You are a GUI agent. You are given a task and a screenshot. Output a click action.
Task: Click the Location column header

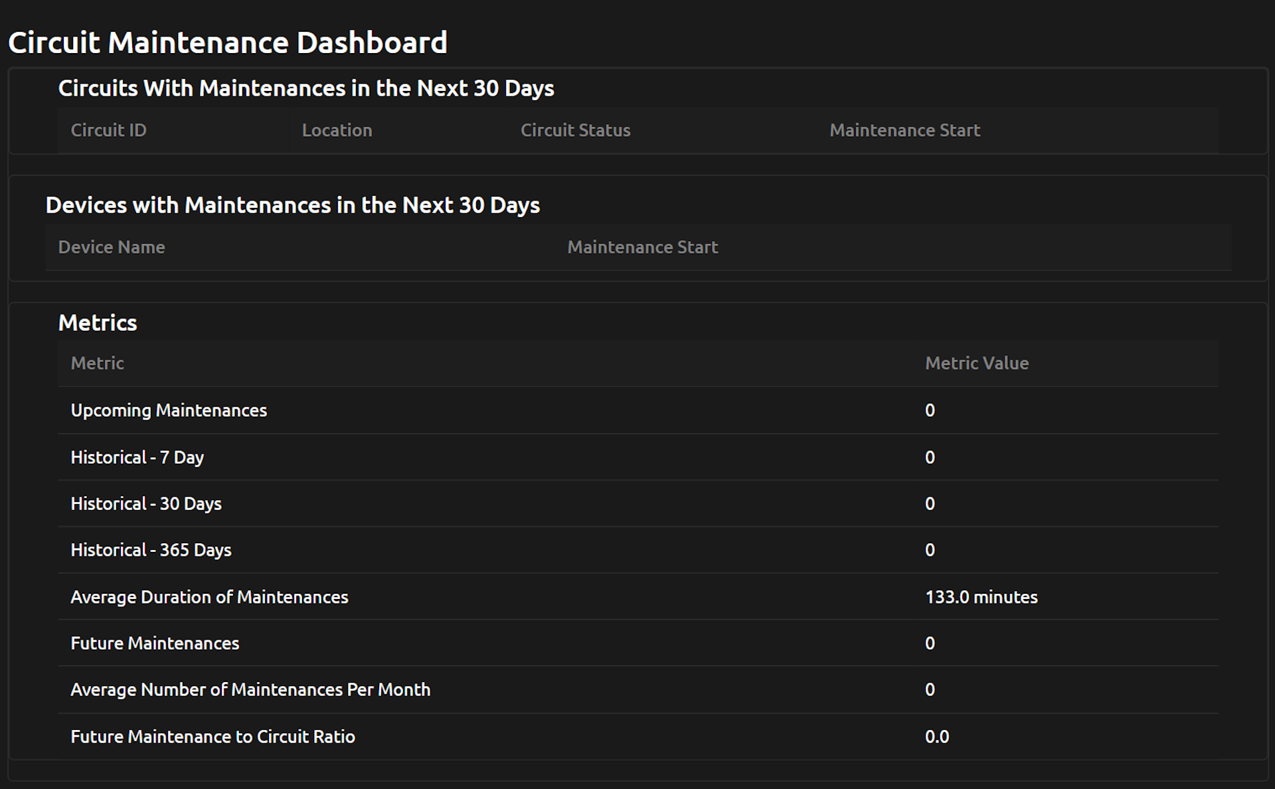click(337, 130)
